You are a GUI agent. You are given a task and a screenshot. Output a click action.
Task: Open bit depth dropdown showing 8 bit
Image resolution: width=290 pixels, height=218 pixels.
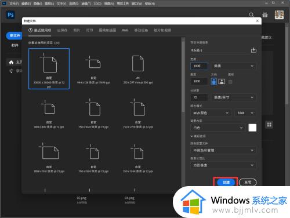pyautogui.click(x=245, y=113)
